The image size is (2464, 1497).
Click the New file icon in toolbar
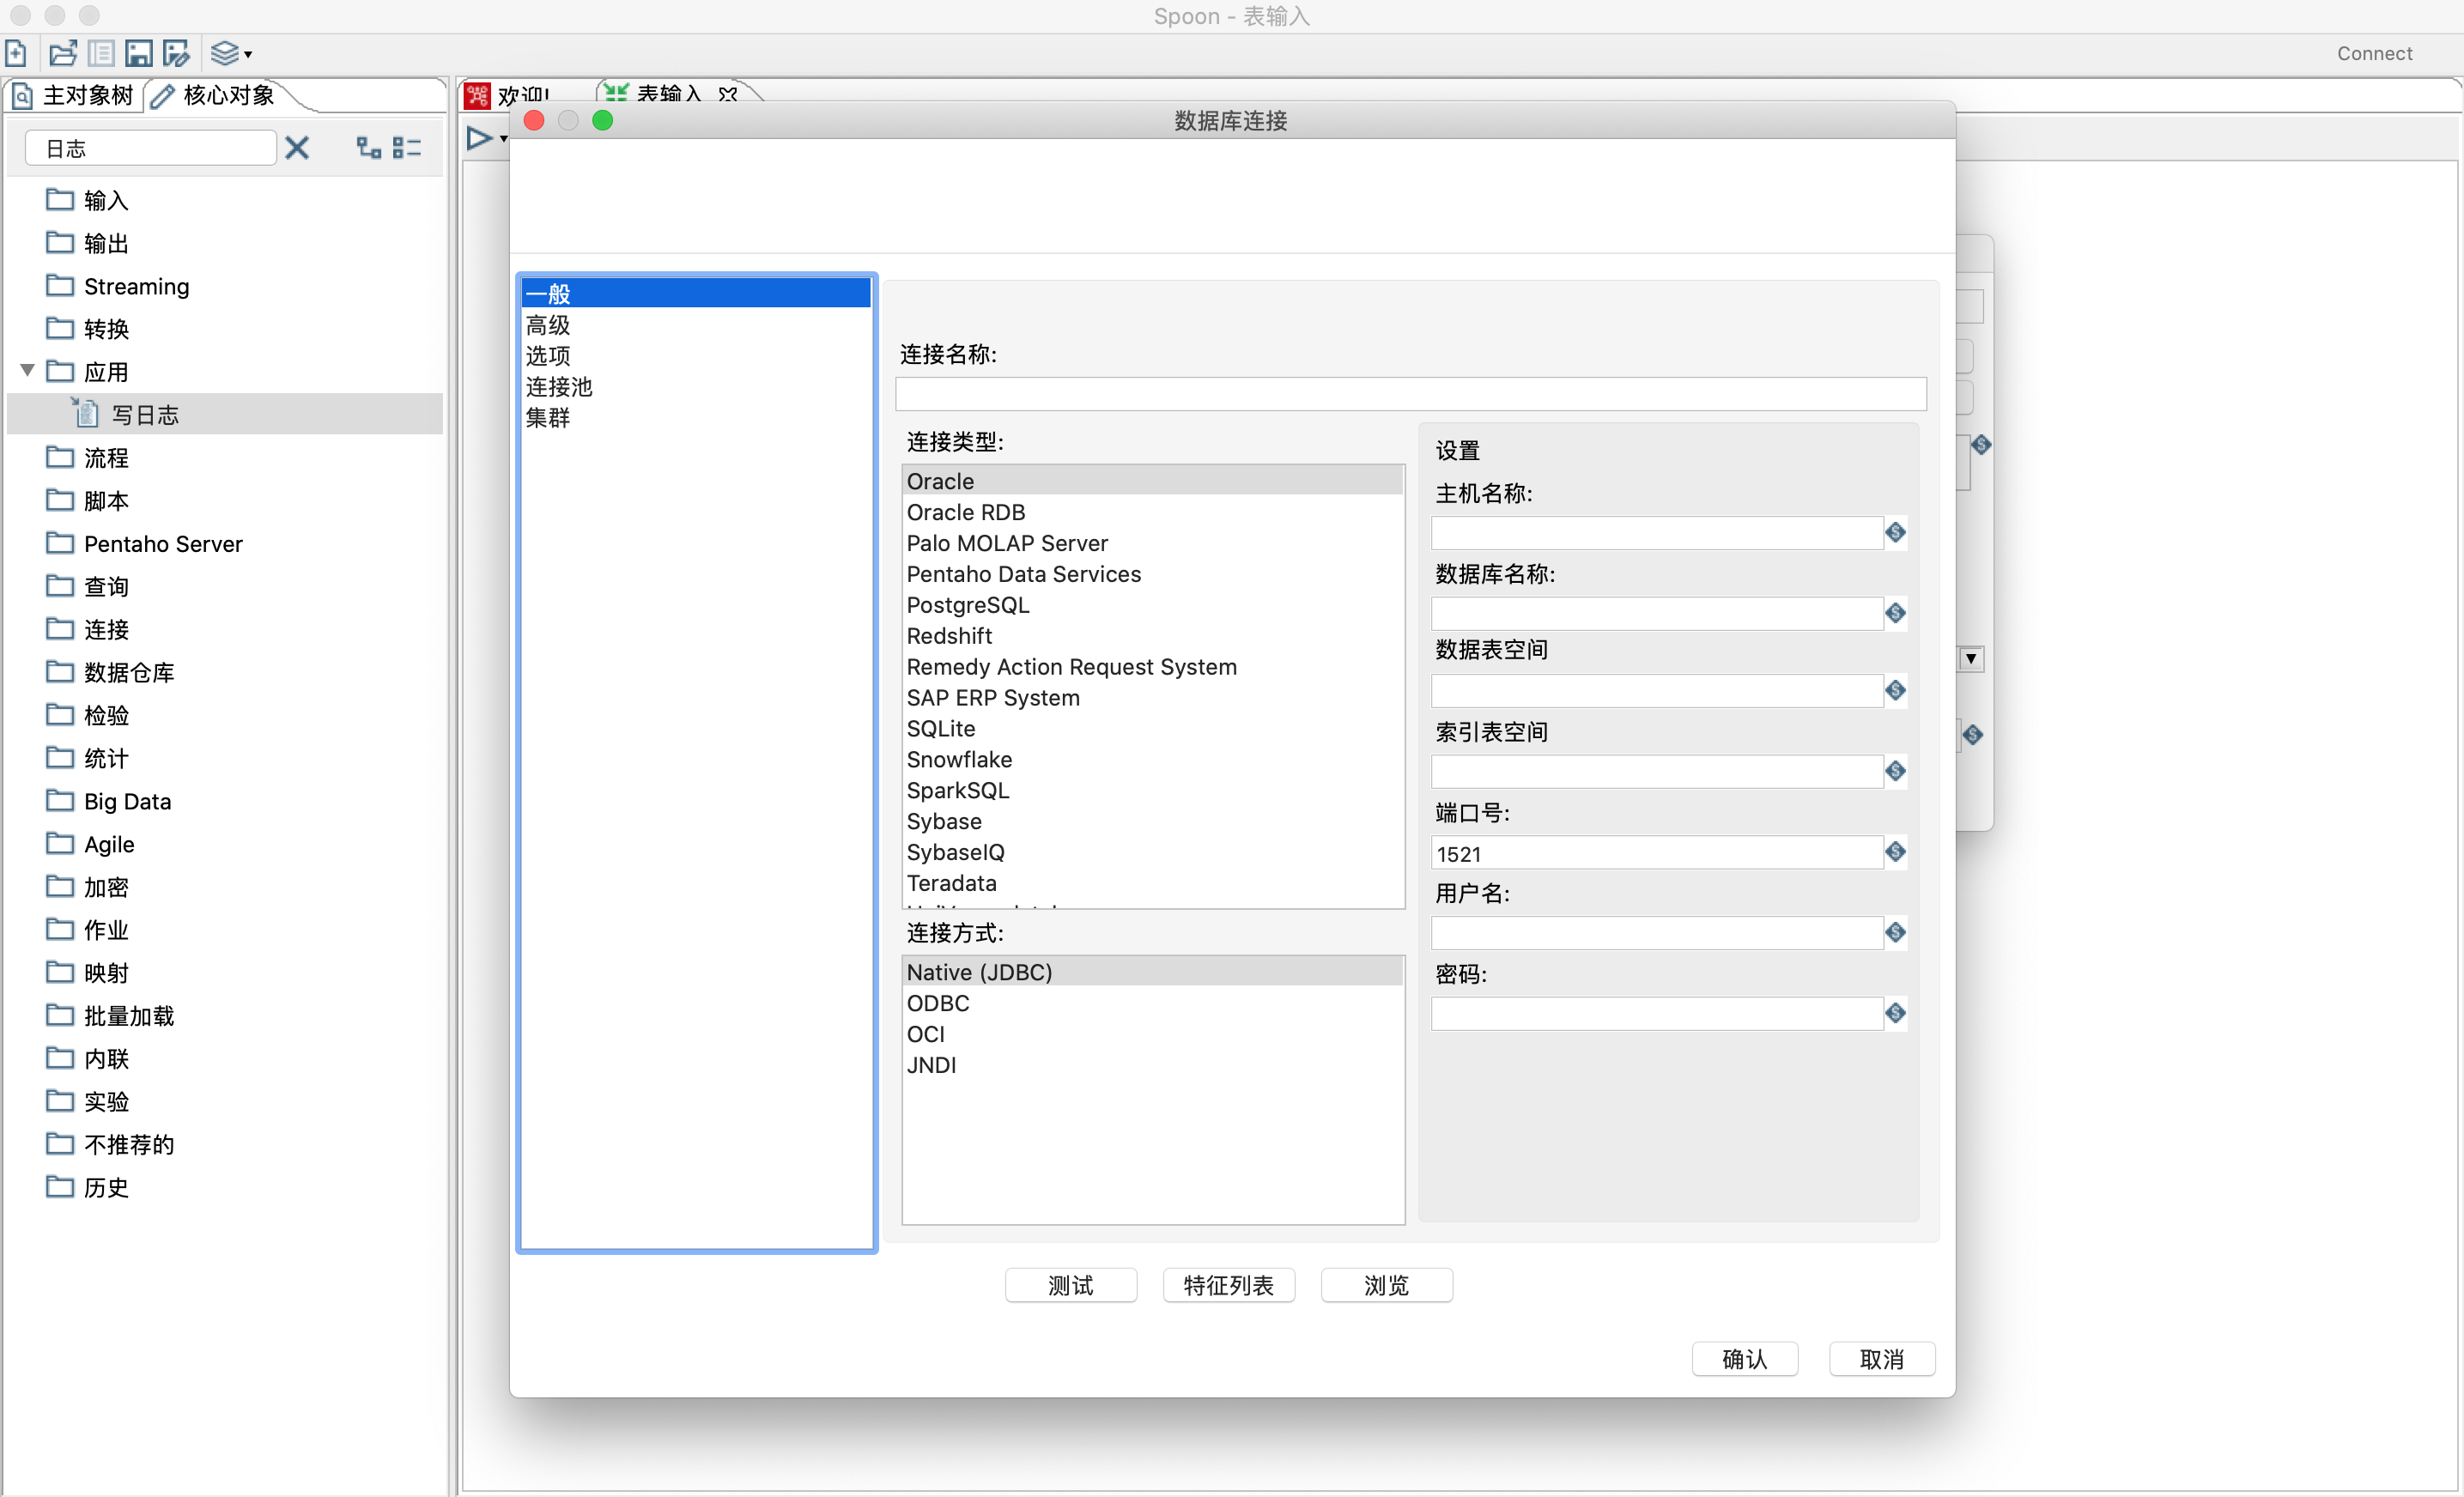pos(16,53)
